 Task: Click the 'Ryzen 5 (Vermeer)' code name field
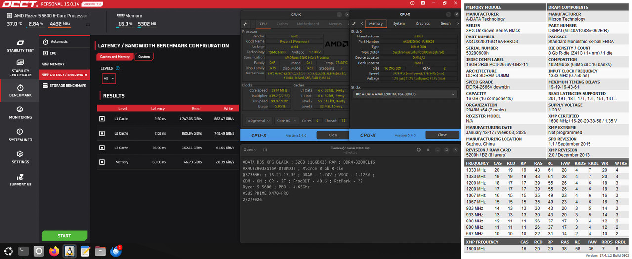[294, 41]
